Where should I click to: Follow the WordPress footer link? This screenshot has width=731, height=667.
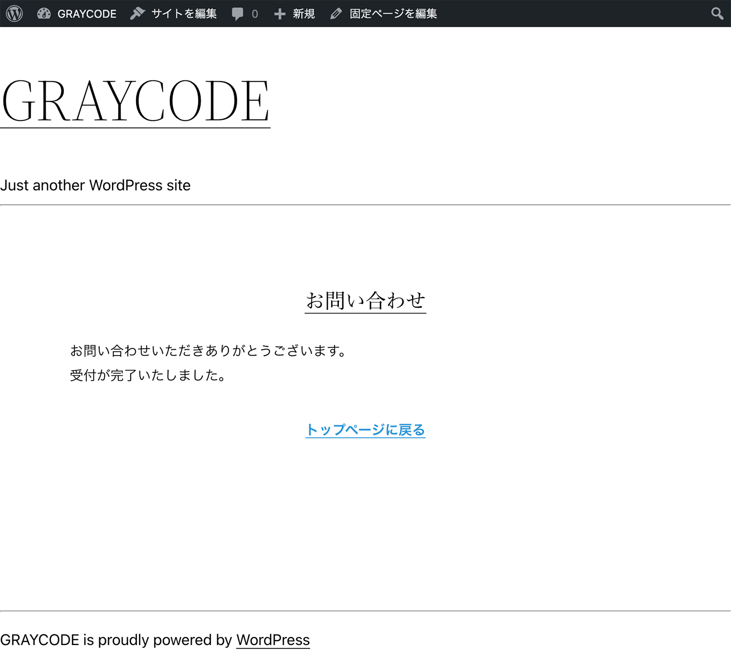click(273, 640)
